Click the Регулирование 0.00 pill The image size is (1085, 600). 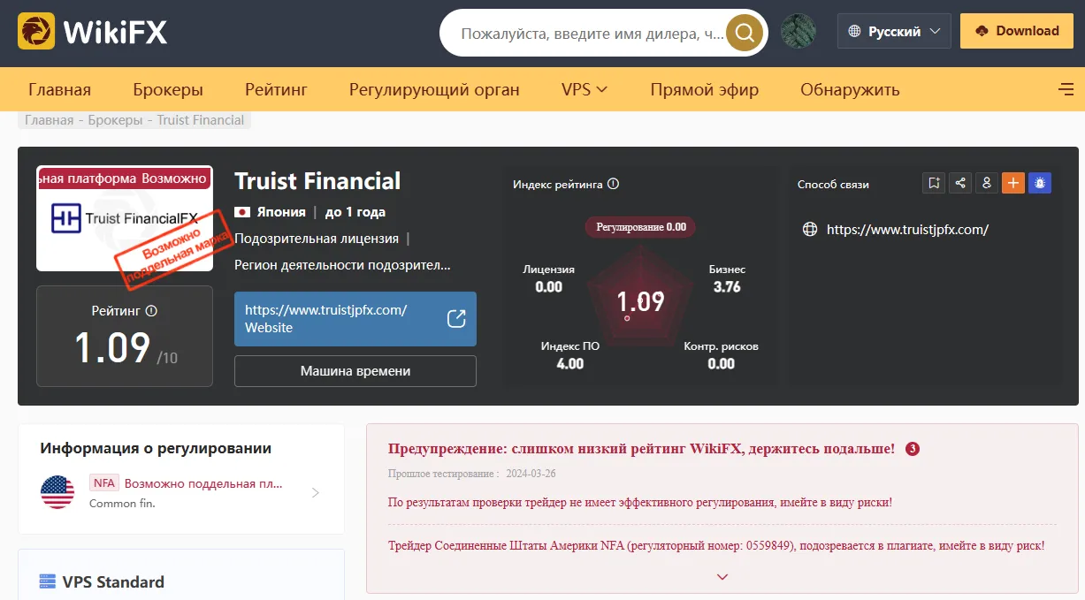[640, 227]
